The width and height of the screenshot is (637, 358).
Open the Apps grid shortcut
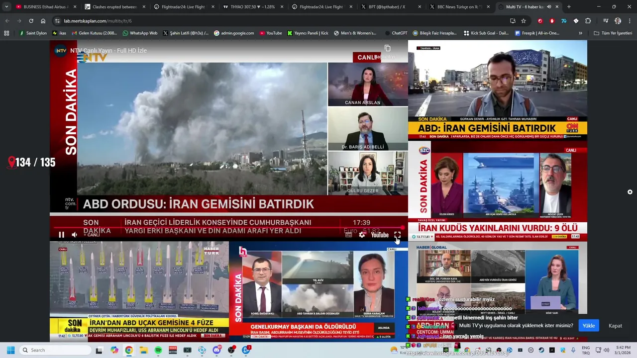pos(6,33)
